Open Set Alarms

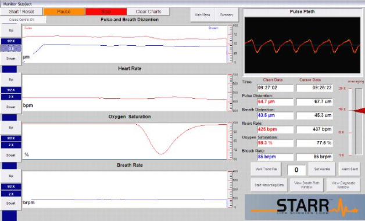(322, 169)
